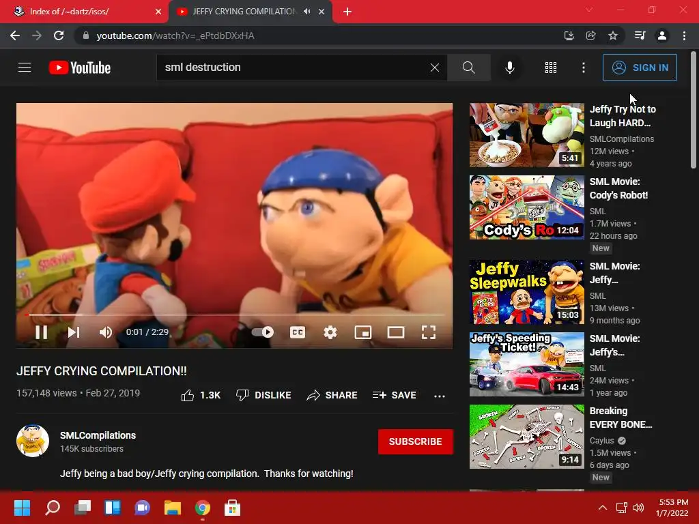Open SMLCompilations channel avatar
This screenshot has width=699, height=524.
pyautogui.click(x=33, y=441)
